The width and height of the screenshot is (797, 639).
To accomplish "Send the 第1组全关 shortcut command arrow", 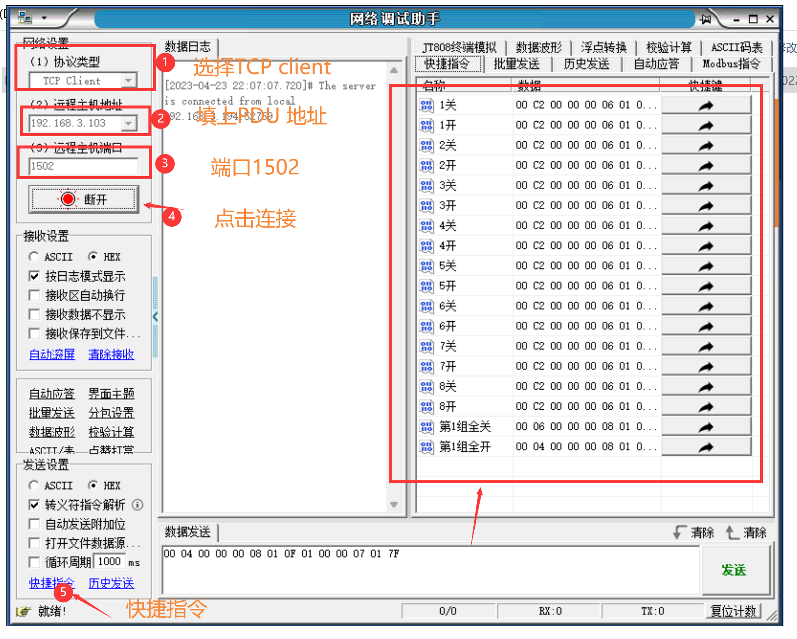I will (x=706, y=427).
